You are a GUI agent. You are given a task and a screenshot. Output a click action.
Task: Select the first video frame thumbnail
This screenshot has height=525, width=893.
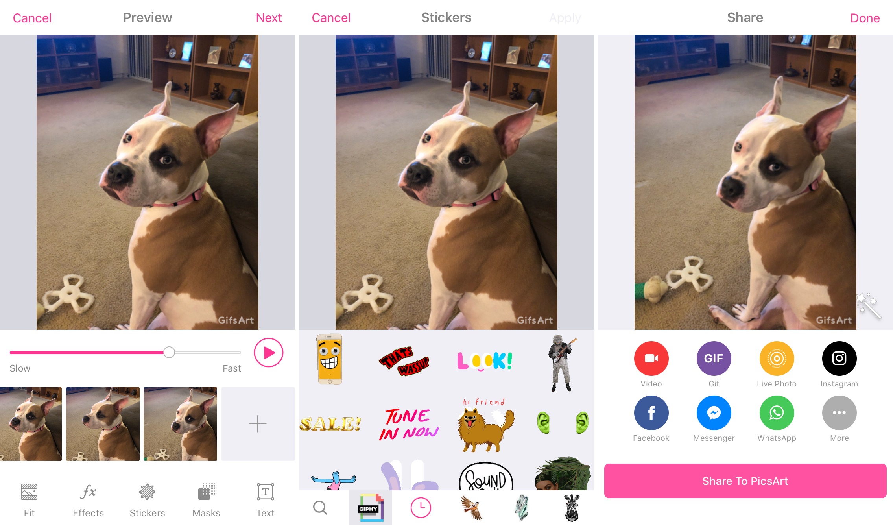click(31, 424)
